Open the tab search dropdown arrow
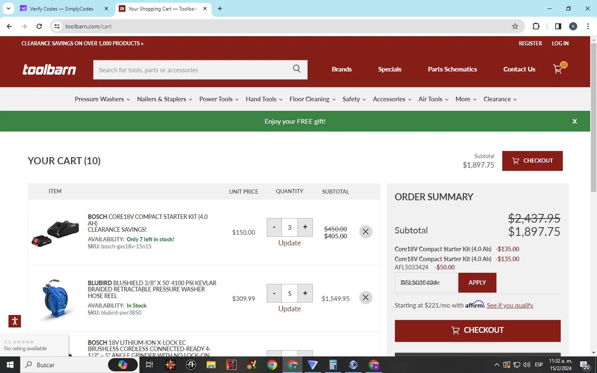The height and width of the screenshot is (373, 597). [8, 8]
